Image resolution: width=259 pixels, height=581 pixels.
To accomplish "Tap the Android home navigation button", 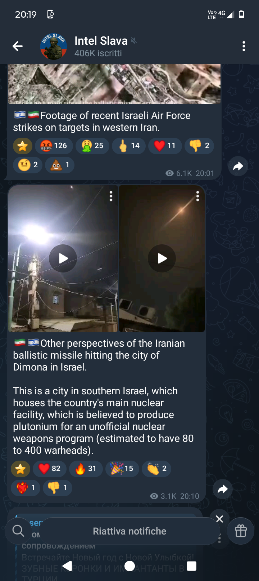I will [x=129, y=566].
